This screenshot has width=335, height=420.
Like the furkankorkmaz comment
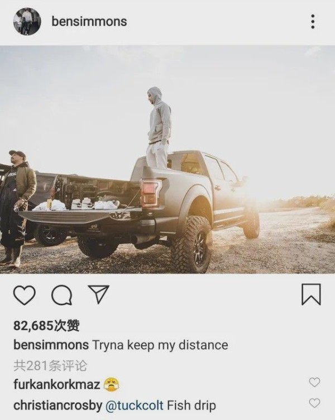[x=314, y=382]
